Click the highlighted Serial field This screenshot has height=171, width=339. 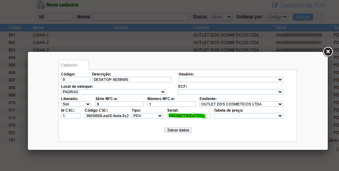[189, 116]
